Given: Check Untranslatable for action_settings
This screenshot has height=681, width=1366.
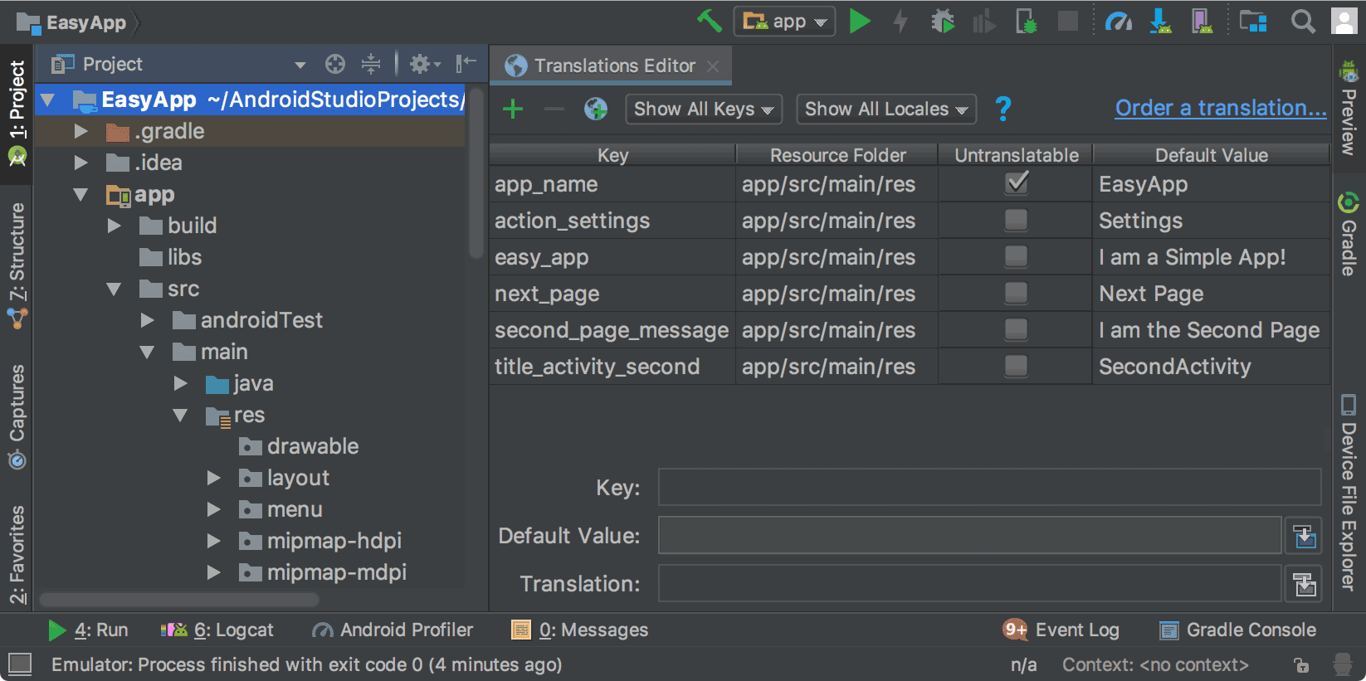Looking at the screenshot, I should (1016, 220).
